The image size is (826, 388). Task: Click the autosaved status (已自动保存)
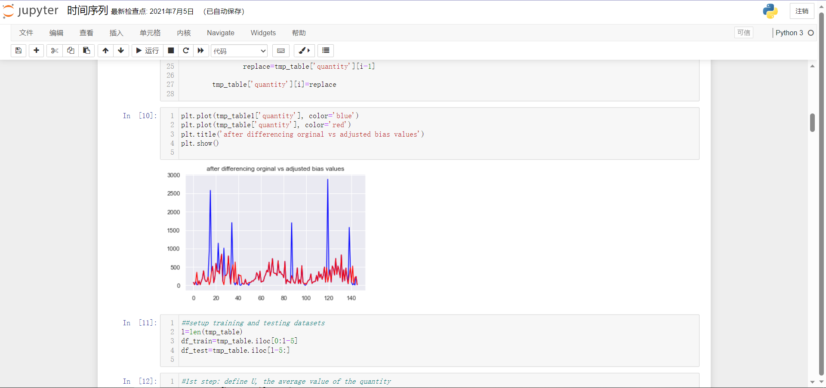pos(224,12)
